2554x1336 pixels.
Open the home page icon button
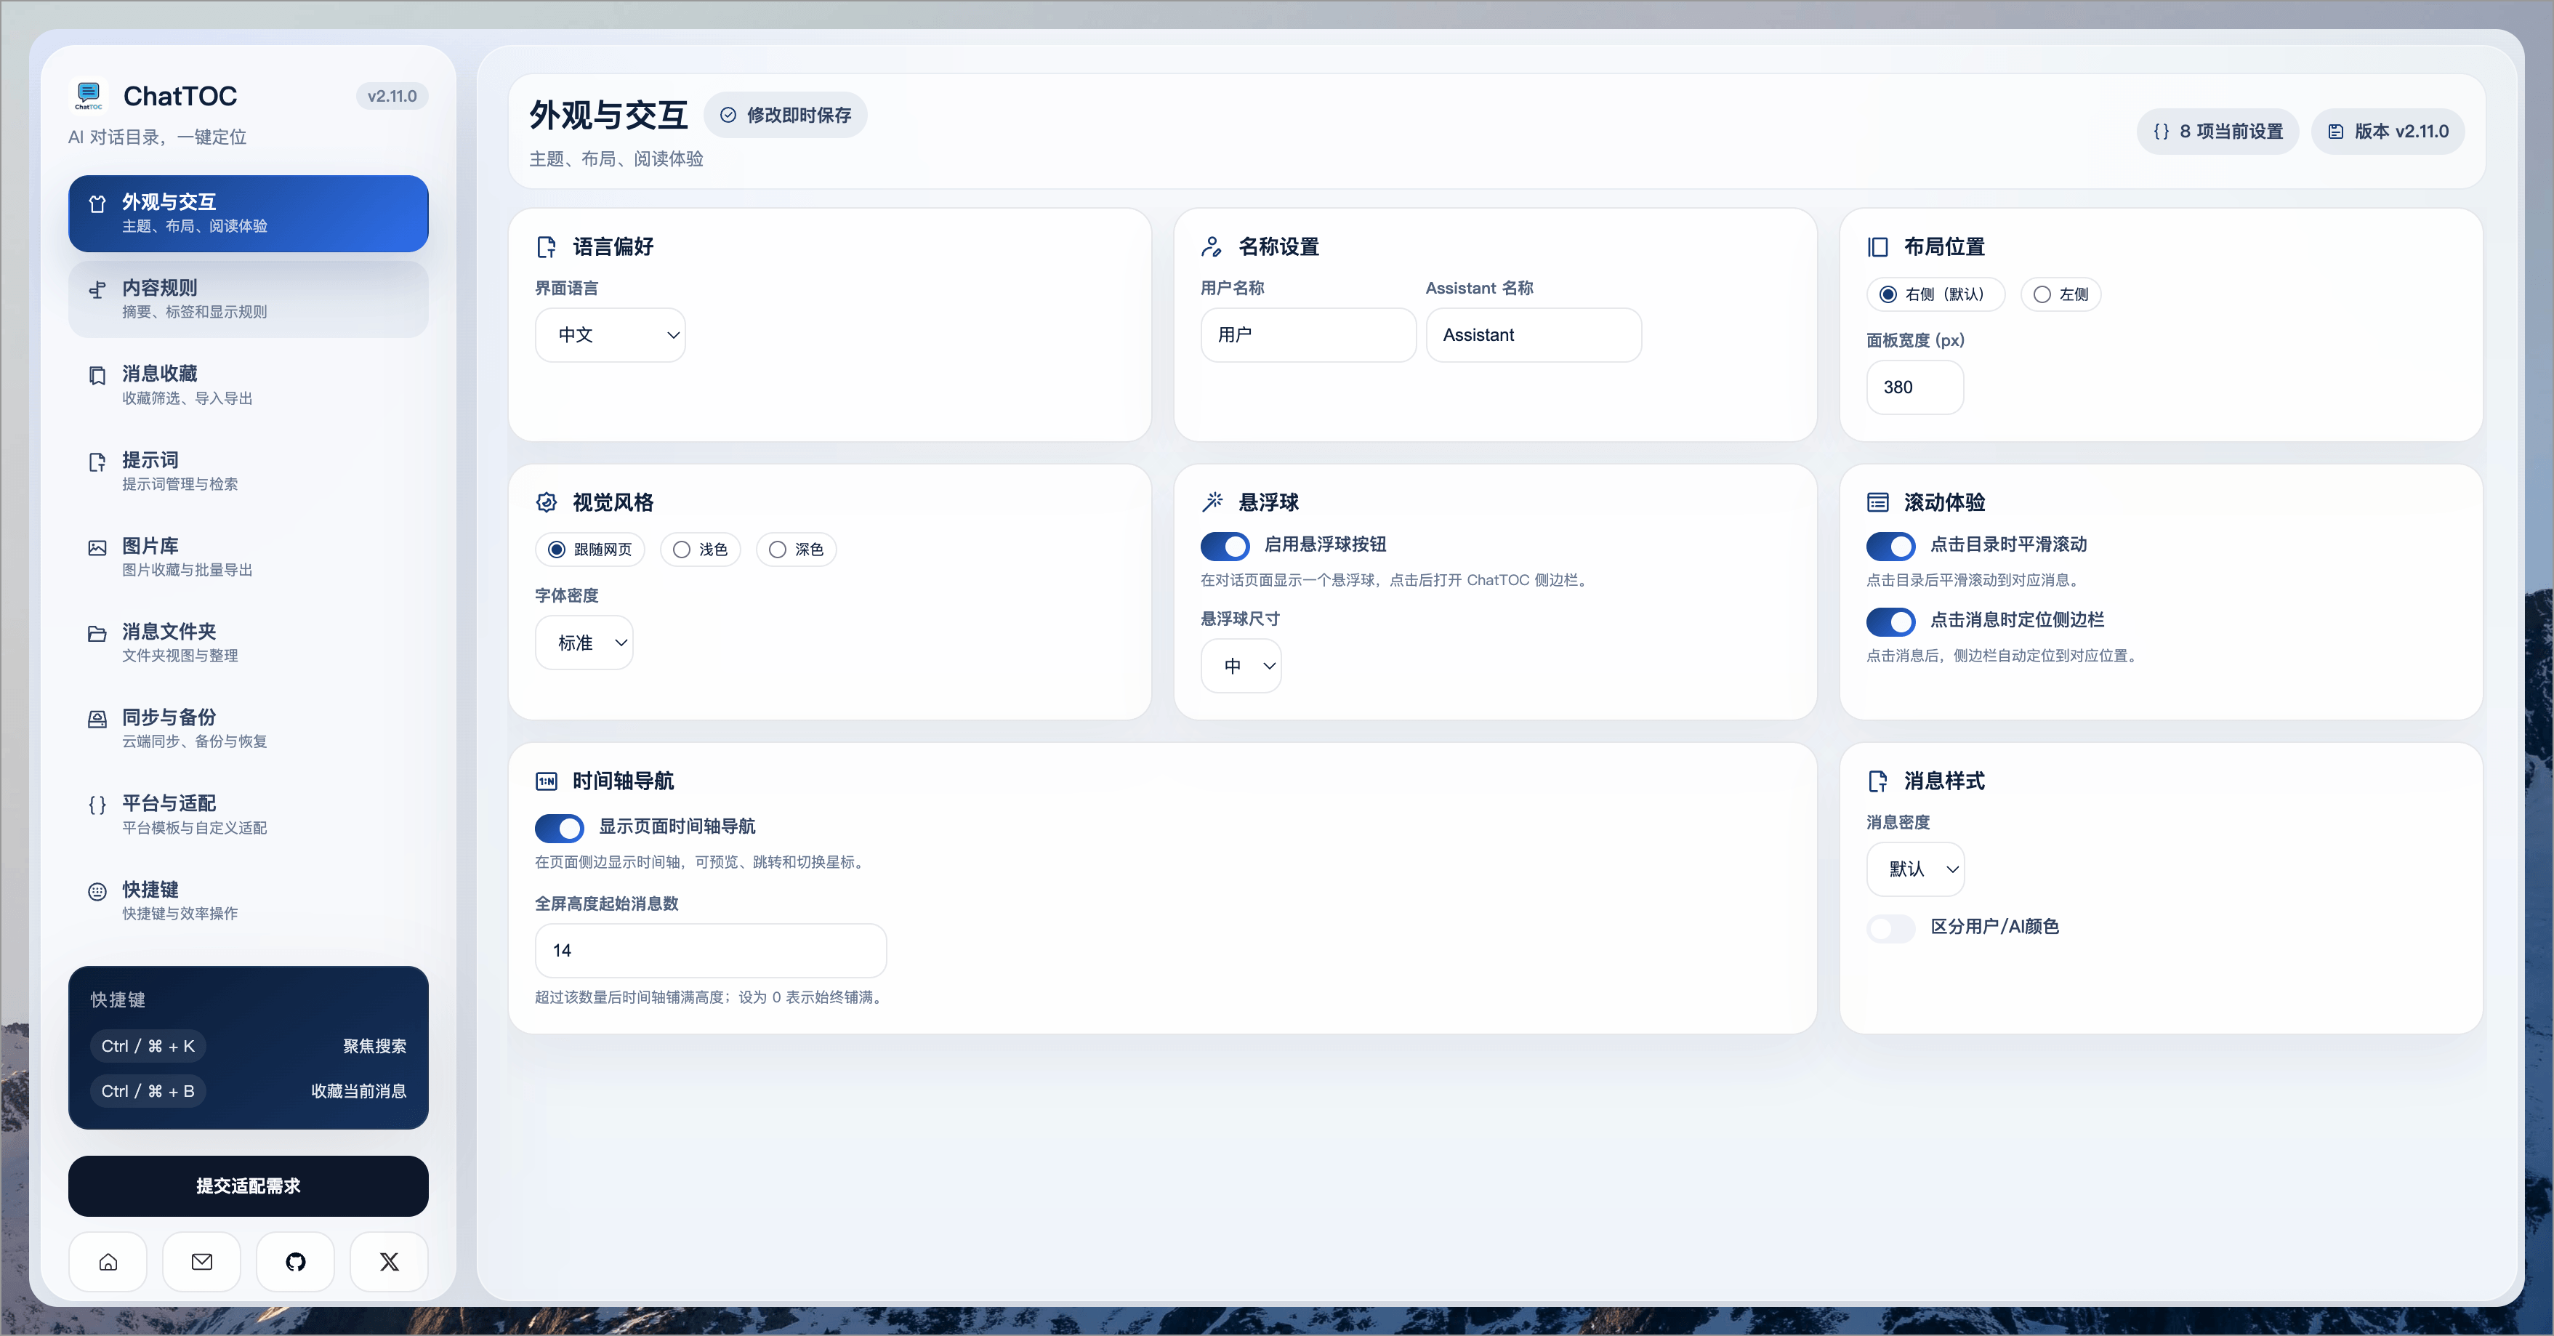108,1262
